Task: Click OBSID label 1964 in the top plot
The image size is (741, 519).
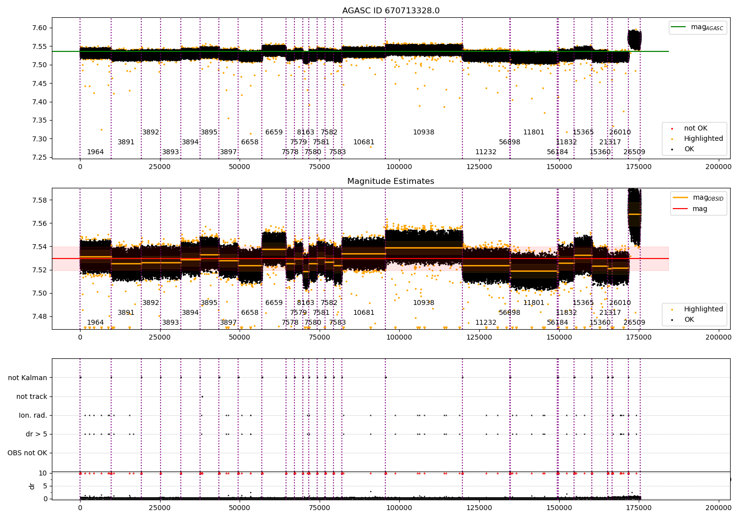Action: (95, 152)
